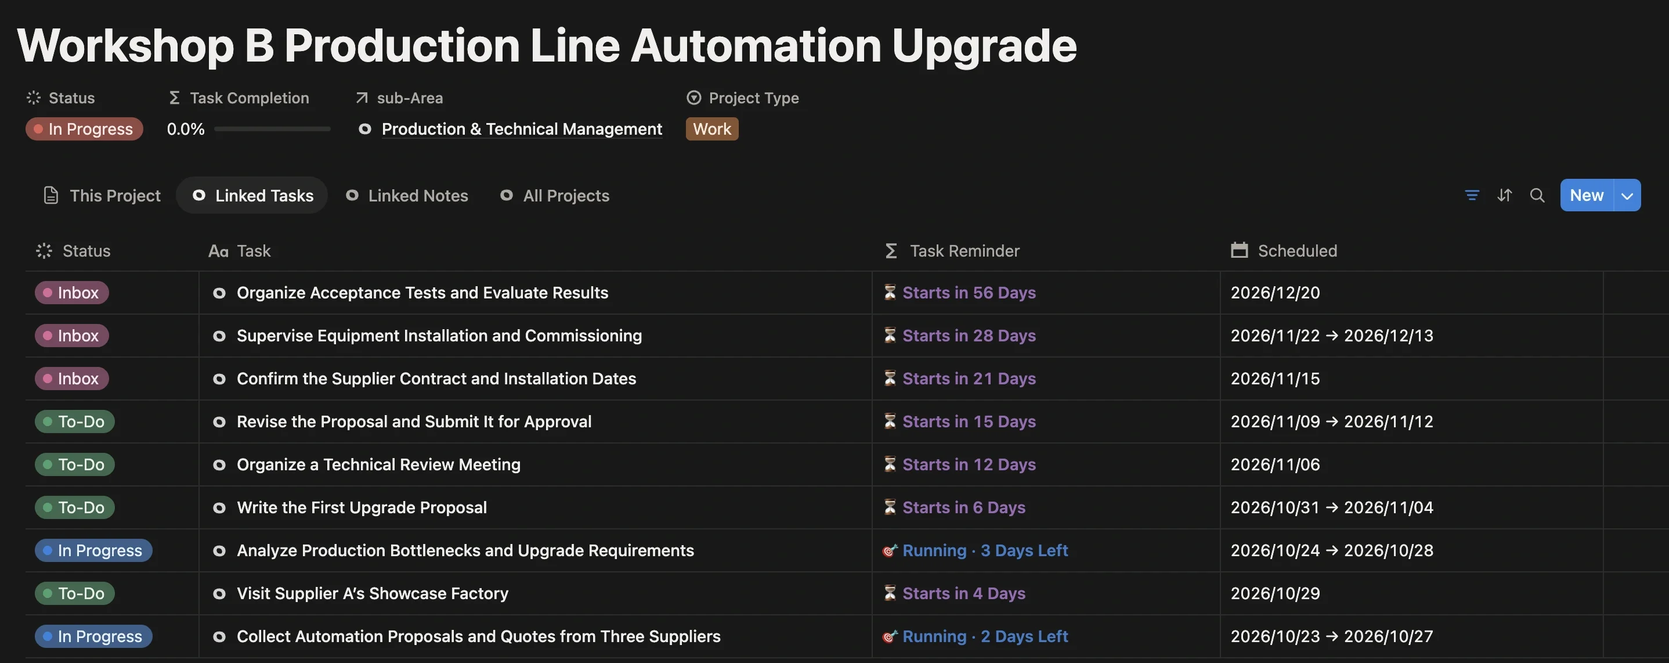Click Task Reminder column header
Viewport: 1669px width, 663px height.
click(x=952, y=251)
